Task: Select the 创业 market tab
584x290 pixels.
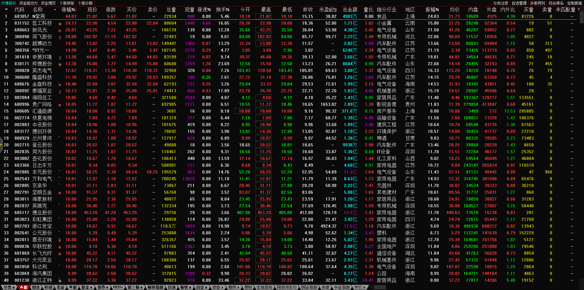Action: [x=36, y=287]
